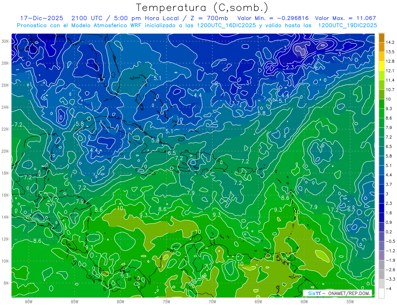Click the "Temperatura (C,somb.)" chart title
397x306 pixels.
click(x=202, y=8)
